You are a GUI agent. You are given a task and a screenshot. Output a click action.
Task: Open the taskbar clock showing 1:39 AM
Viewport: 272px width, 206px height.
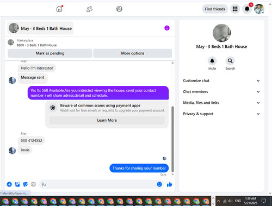coord(250,201)
